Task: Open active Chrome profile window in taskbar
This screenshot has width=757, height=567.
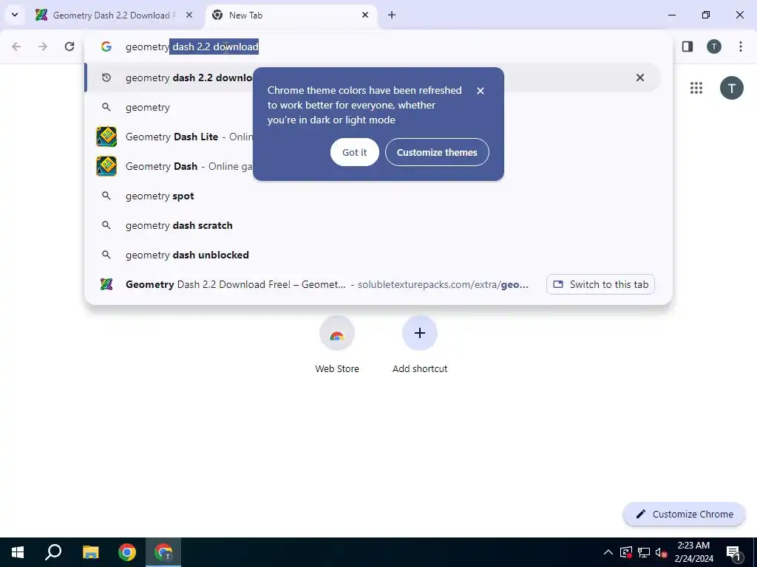Action: 163,552
